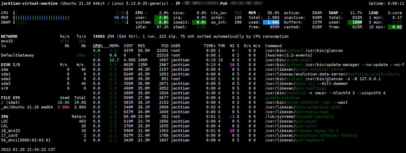The height and width of the screenshot is (153, 406).
Task: Select the gsd-keyboard command
Action: [294, 140]
